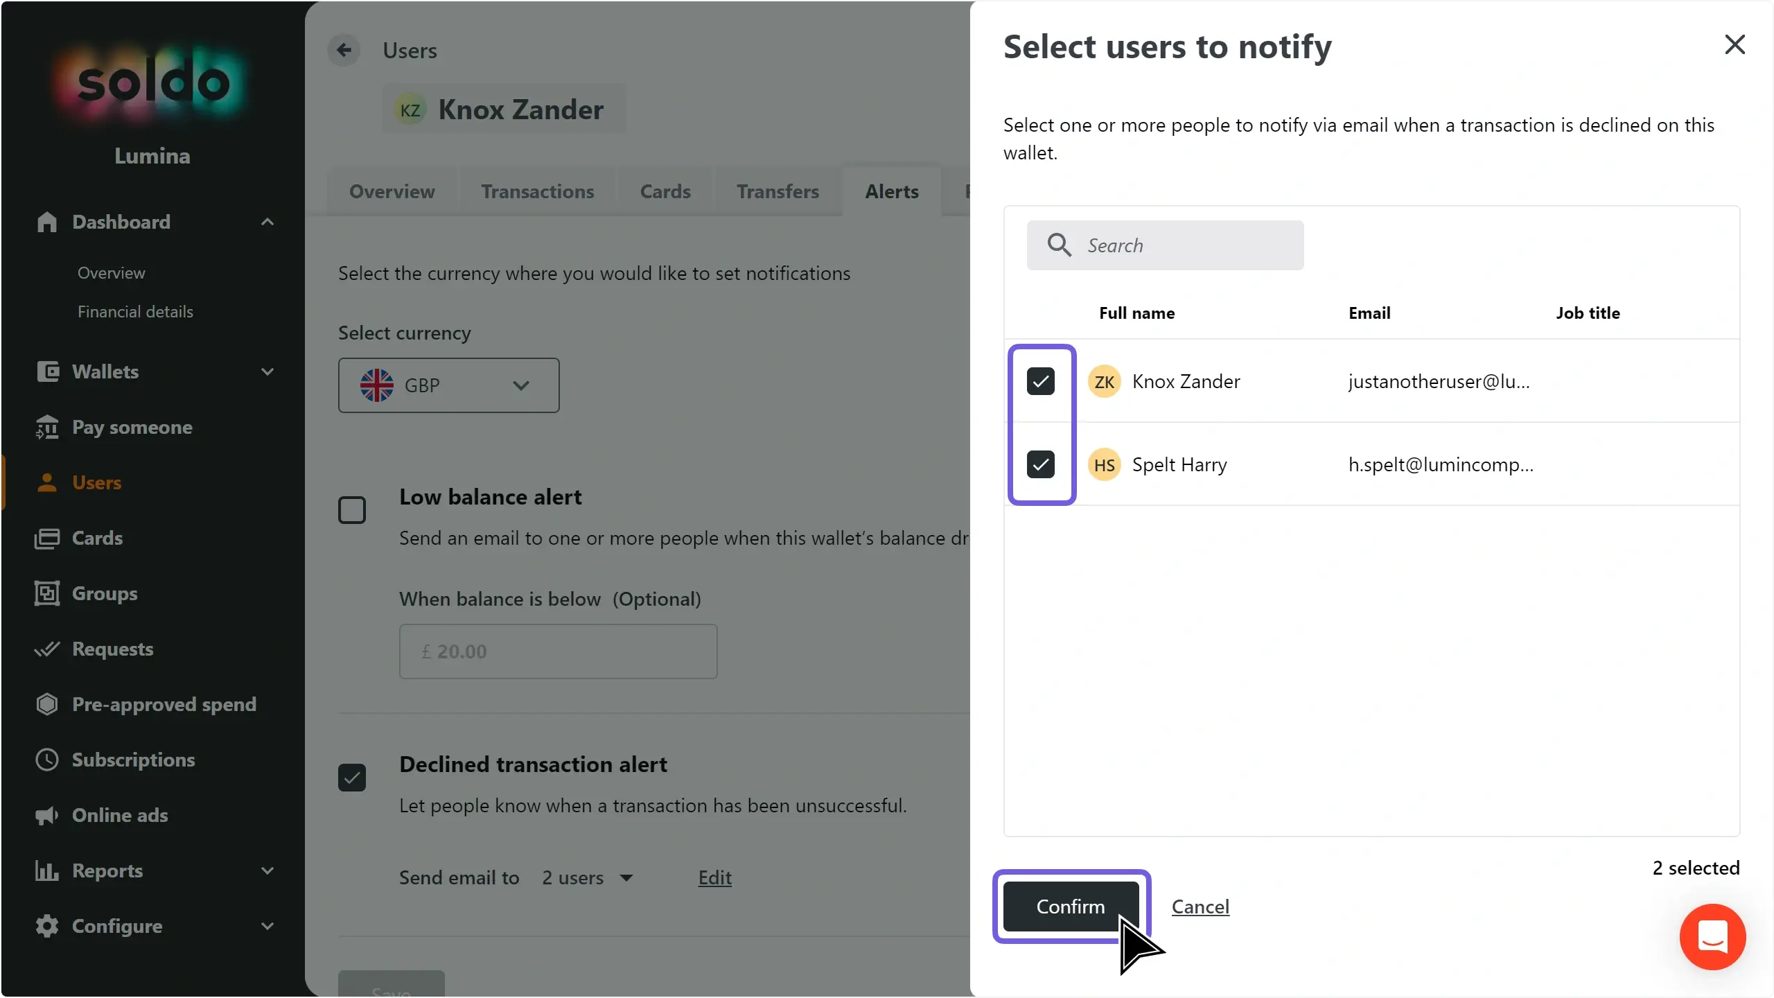1774x998 pixels.
Task: Open the 2 users dropdown arrow
Action: pos(626,878)
